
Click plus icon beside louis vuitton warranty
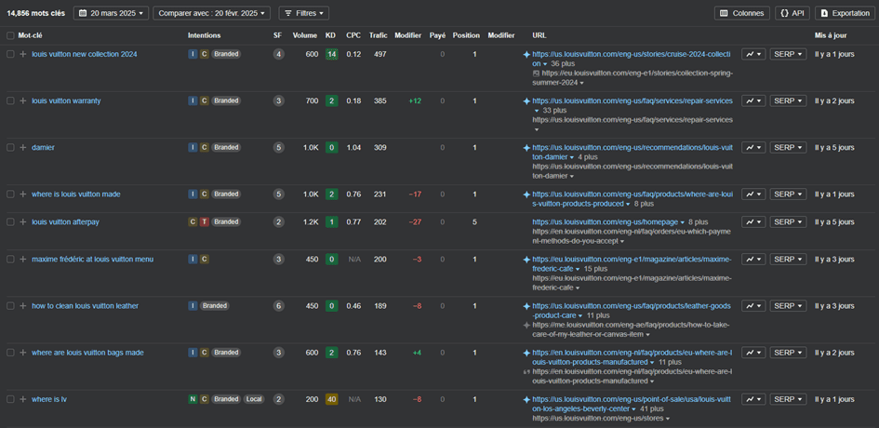23,100
